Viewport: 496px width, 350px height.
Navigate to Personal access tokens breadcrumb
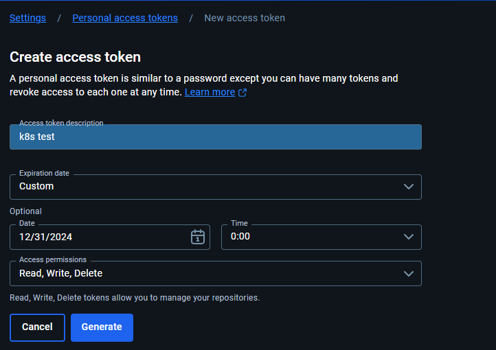click(125, 18)
